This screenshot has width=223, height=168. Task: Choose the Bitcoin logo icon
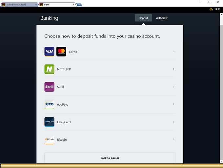49,140
